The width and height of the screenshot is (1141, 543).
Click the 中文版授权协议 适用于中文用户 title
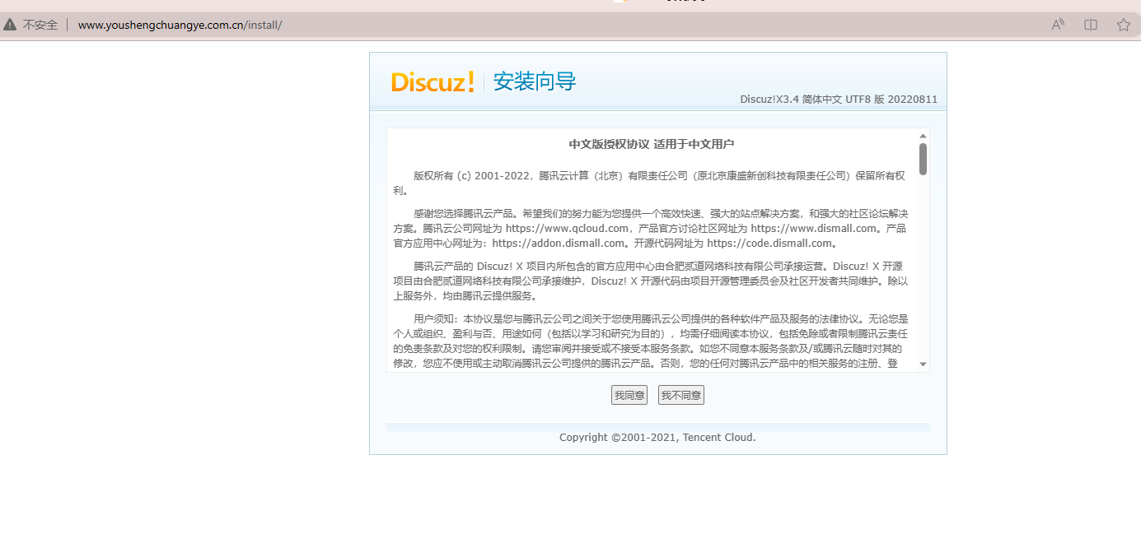pos(652,144)
